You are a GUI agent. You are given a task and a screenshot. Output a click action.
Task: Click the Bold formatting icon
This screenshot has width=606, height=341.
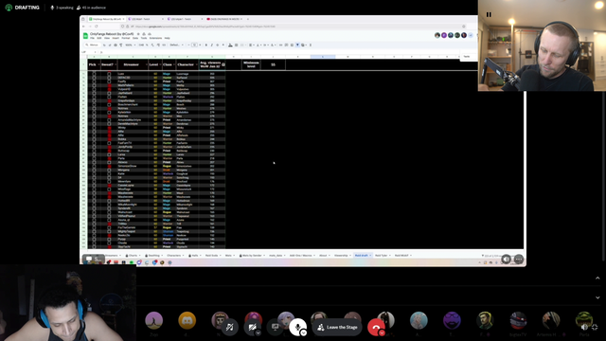(206, 45)
